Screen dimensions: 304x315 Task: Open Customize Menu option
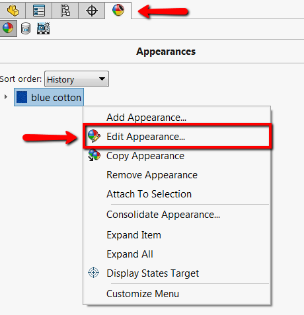point(176,294)
